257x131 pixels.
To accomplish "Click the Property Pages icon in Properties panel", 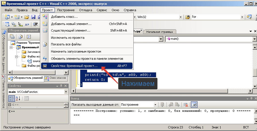I will 26,99.
